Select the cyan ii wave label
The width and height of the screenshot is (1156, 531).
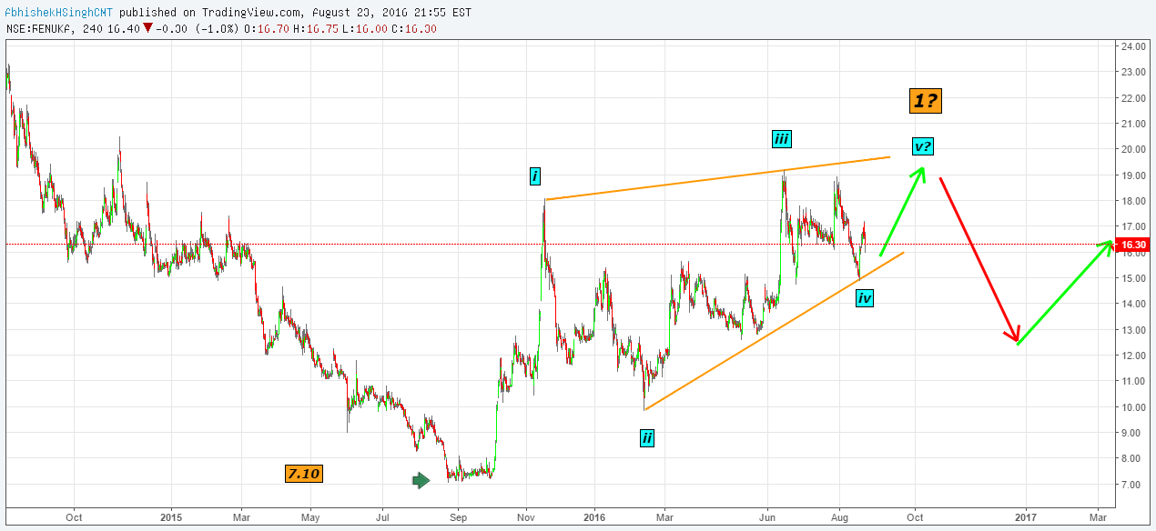tap(646, 439)
